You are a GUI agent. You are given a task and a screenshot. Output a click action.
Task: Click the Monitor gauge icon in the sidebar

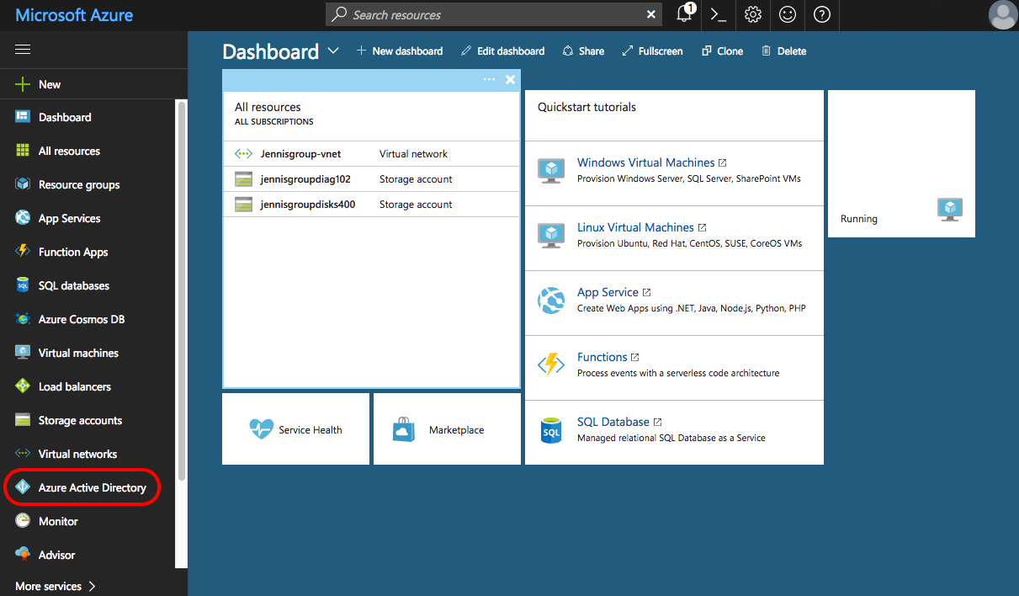(x=23, y=521)
